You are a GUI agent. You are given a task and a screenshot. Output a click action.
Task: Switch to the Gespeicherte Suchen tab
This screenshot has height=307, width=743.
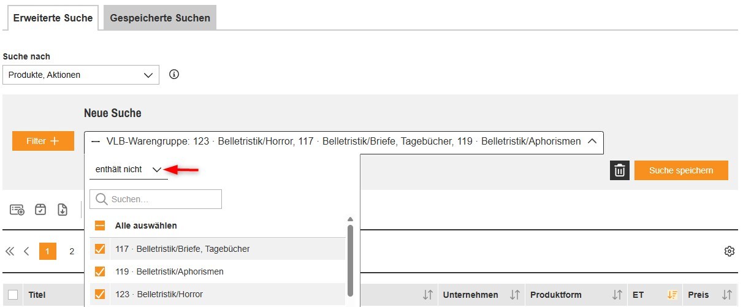click(x=160, y=18)
